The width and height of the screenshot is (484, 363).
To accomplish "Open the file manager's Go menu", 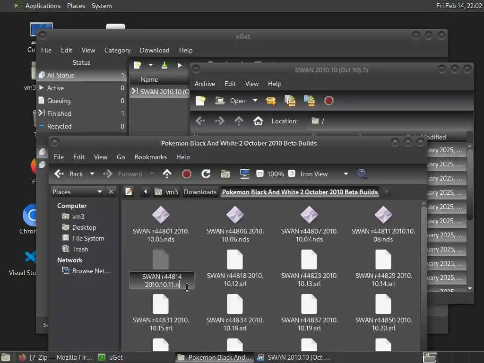I will (121, 157).
